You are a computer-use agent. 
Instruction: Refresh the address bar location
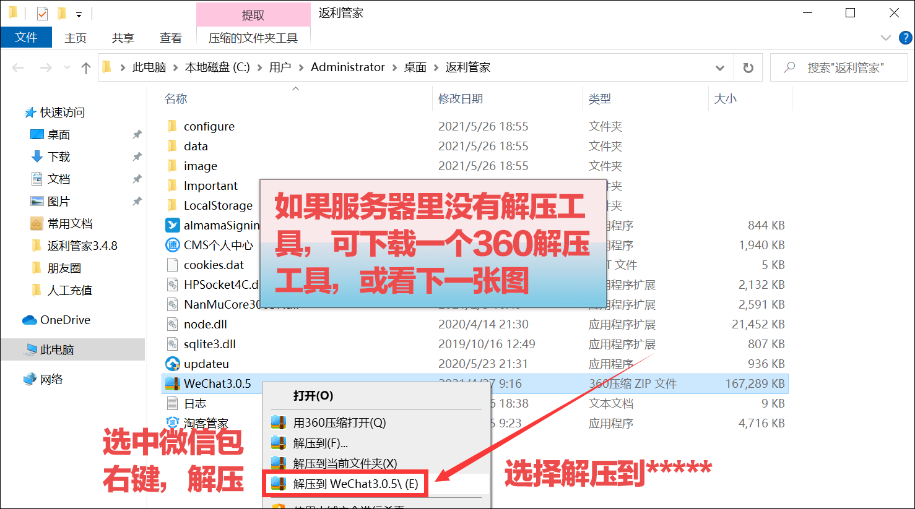click(x=748, y=67)
